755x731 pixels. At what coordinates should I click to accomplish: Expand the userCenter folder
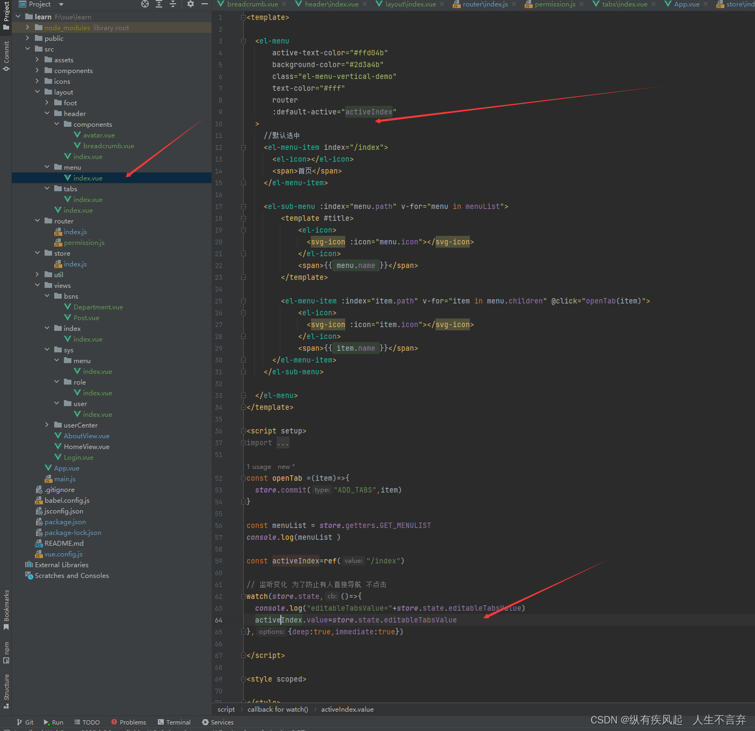47,425
